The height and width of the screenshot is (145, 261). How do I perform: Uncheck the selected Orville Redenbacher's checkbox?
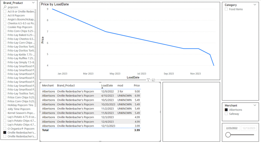tap(5, 132)
